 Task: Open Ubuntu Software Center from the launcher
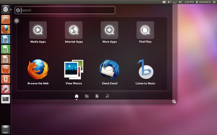(5, 69)
